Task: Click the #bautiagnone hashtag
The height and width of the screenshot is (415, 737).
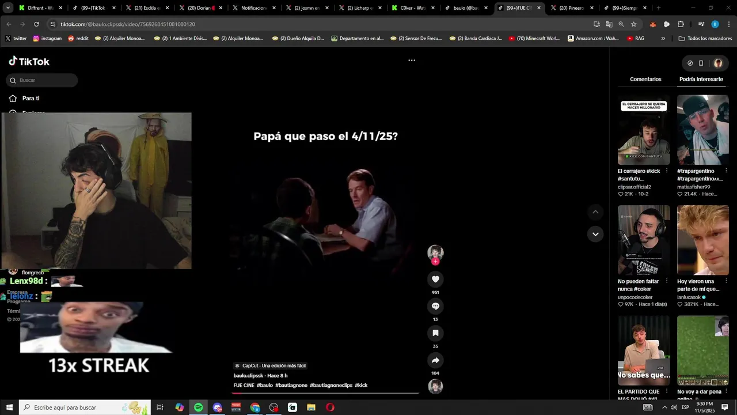Action: [x=291, y=385]
